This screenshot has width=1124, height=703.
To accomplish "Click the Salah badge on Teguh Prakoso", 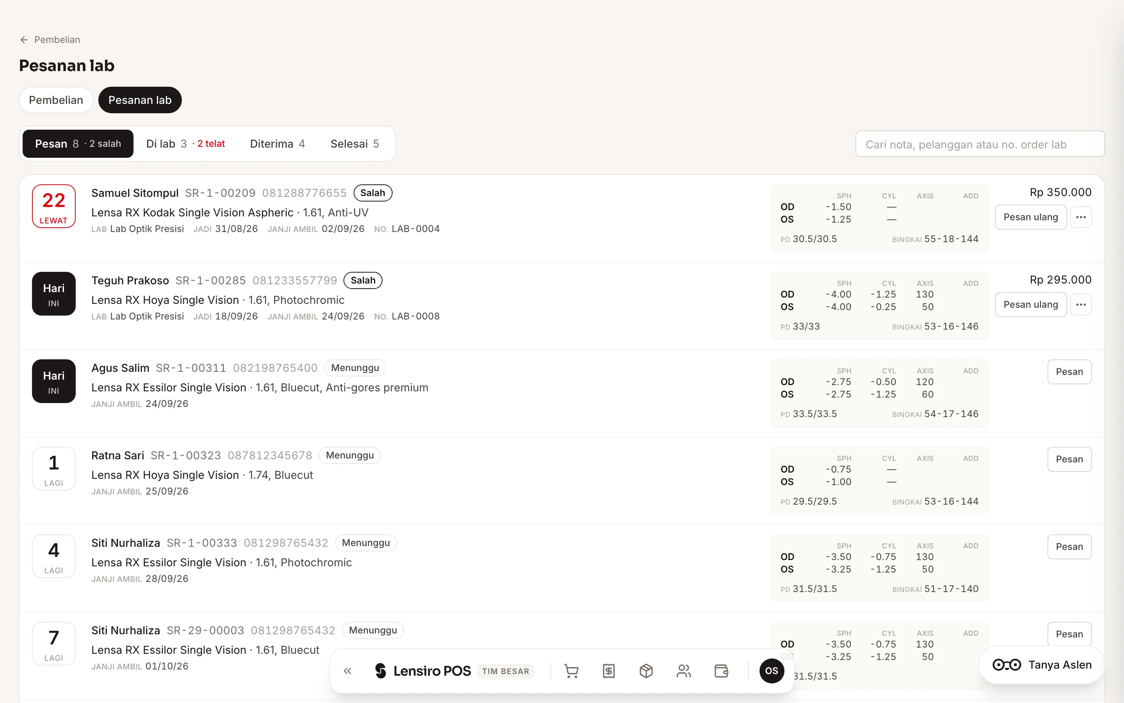I will pos(363,280).
